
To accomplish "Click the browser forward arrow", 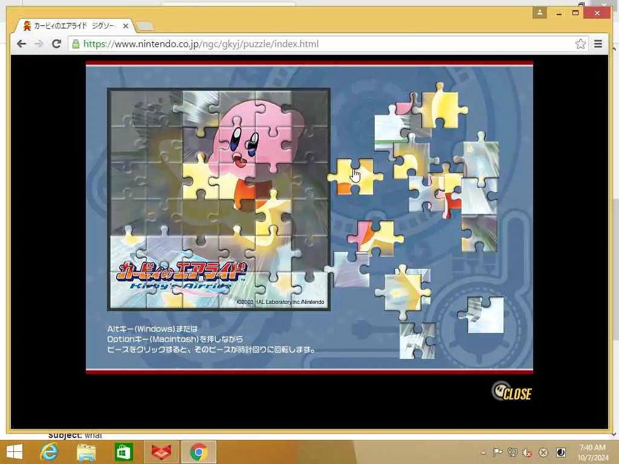I will [x=39, y=43].
